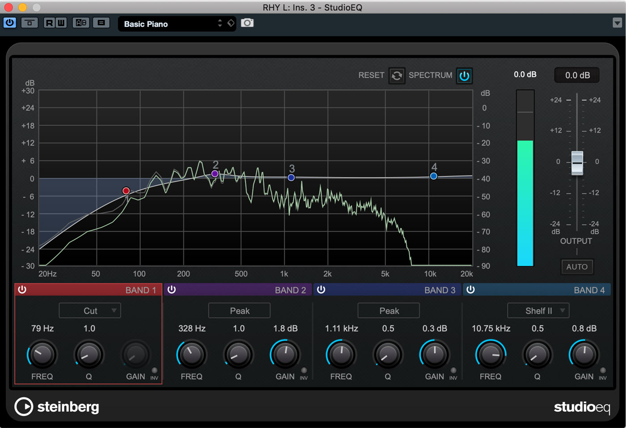Screen dimensions: 626x428
Task: Click the 0.8 dB gain value
Action: tap(584, 329)
